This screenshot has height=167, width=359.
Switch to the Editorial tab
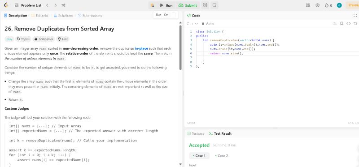(40, 16)
